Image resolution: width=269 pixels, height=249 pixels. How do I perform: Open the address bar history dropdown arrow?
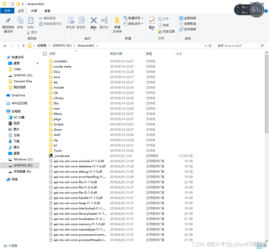pos(206,46)
